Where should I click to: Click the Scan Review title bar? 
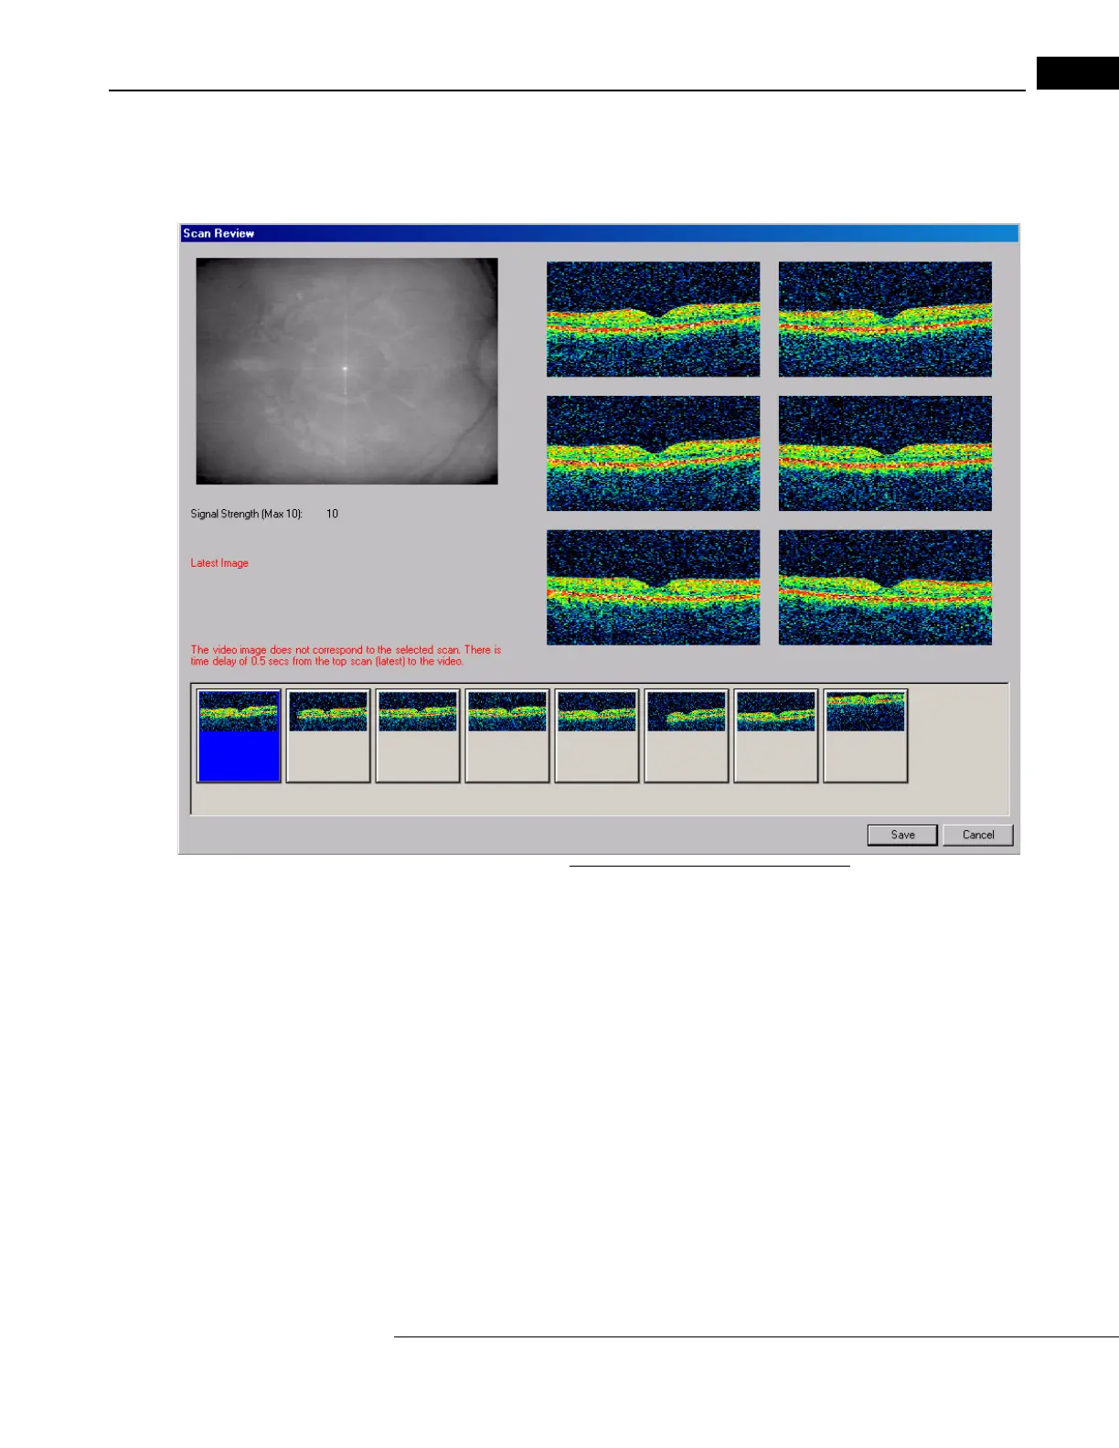(599, 233)
